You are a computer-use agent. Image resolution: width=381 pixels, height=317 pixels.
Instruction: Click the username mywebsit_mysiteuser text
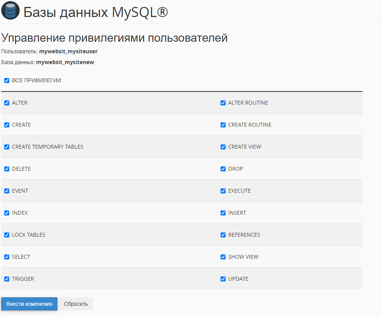68,52
